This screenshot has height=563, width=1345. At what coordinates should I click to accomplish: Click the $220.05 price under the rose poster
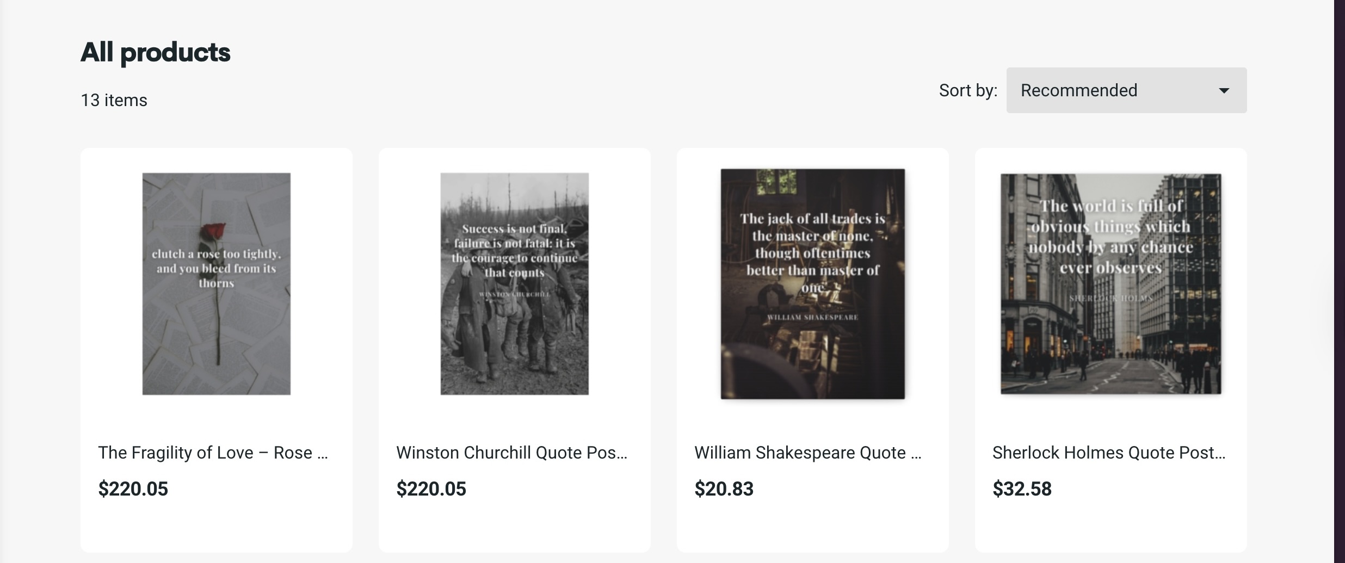pos(133,488)
